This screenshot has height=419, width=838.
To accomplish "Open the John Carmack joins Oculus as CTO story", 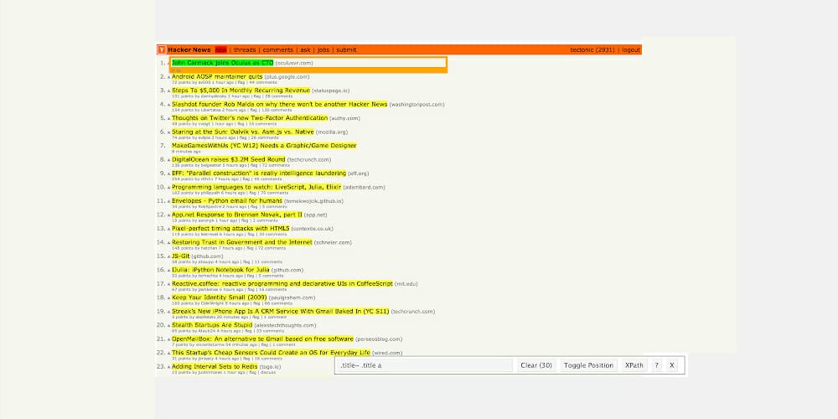I will pos(222,63).
